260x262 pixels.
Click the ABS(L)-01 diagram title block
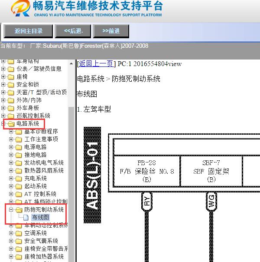pyautogui.click(x=92, y=175)
